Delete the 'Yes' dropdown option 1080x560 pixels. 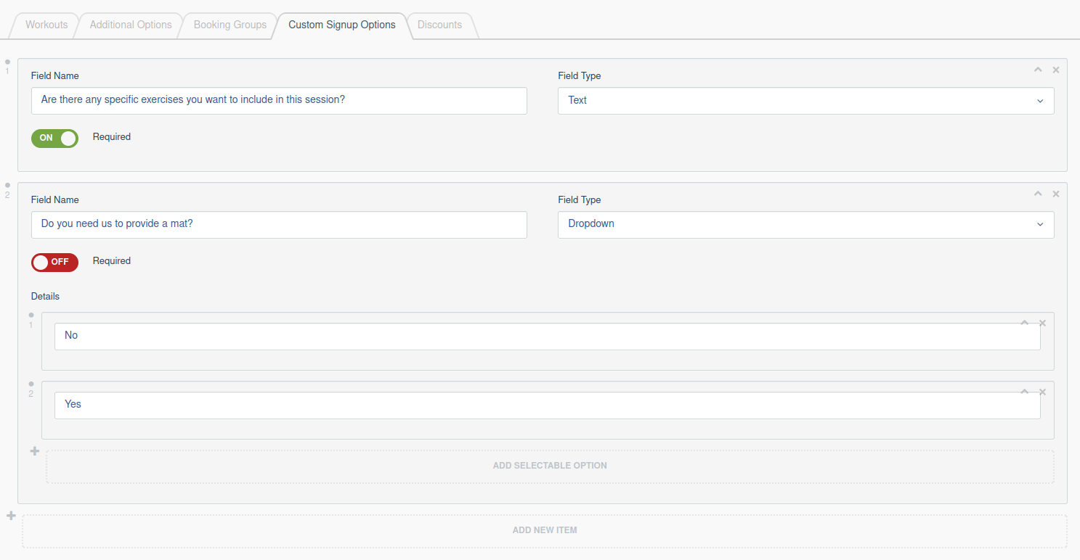[1042, 392]
